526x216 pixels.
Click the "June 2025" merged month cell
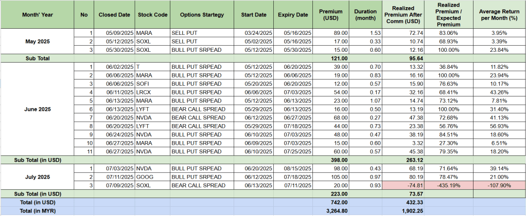pos(38,109)
